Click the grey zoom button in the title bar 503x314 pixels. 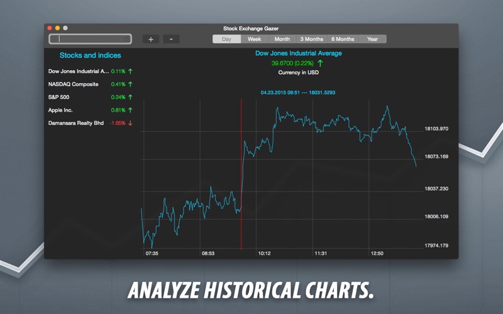pyautogui.click(x=65, y=28)
